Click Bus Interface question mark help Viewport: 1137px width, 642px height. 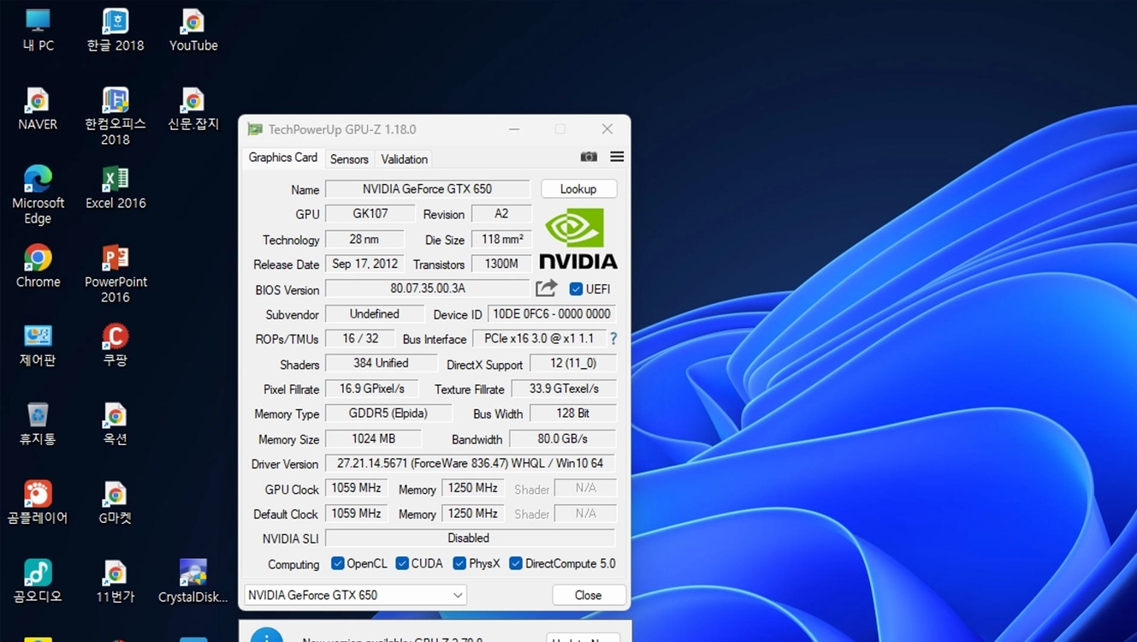tap(613, 338)
